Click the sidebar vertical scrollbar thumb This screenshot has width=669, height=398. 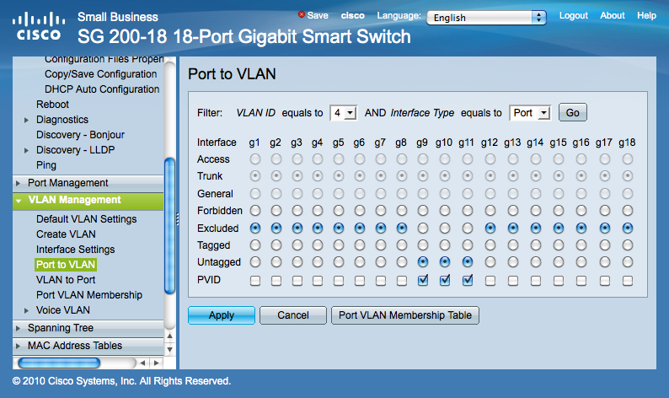click(169, 226)
